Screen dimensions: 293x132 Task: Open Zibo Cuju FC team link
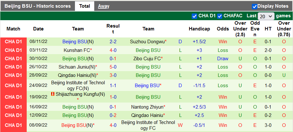(147, 58)
